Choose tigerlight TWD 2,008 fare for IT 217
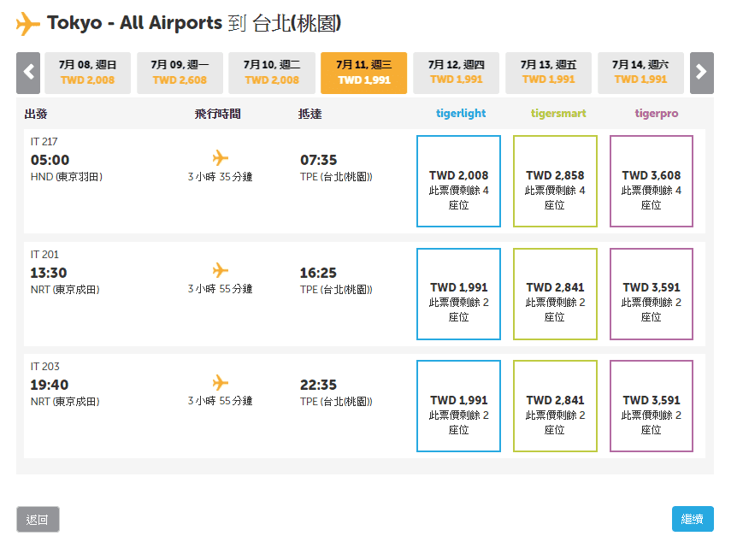 [458, 181]
